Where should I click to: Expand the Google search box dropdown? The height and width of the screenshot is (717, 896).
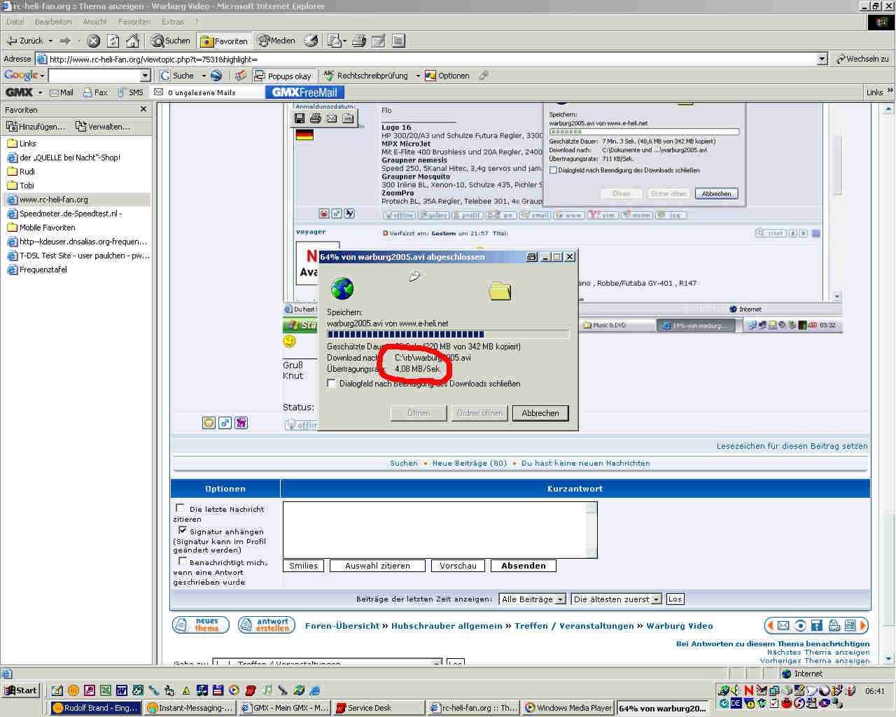[146, 75]
